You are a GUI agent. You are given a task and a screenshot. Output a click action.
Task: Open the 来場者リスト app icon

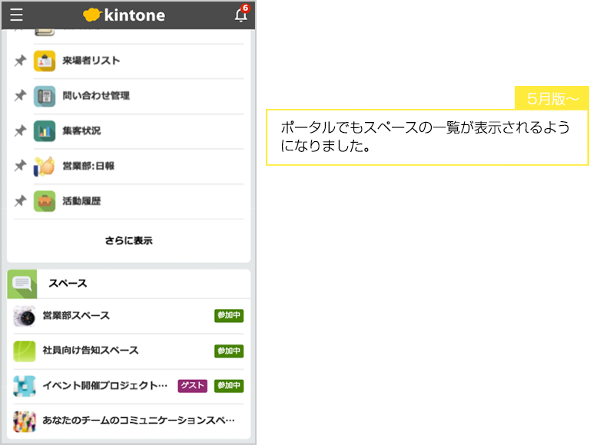click(45, 61)
